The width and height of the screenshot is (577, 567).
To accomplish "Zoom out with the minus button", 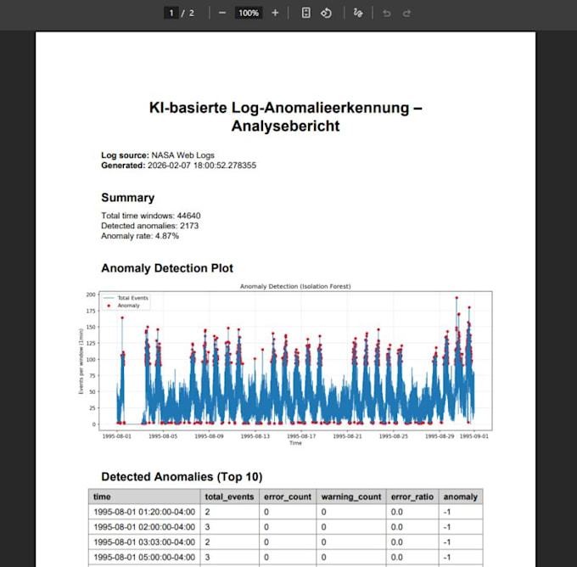I will [222, 13].
